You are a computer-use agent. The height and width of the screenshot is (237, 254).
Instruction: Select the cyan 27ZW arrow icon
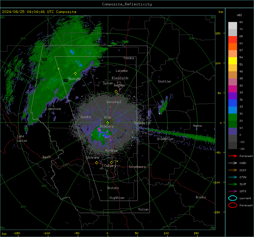coord(233,177)
